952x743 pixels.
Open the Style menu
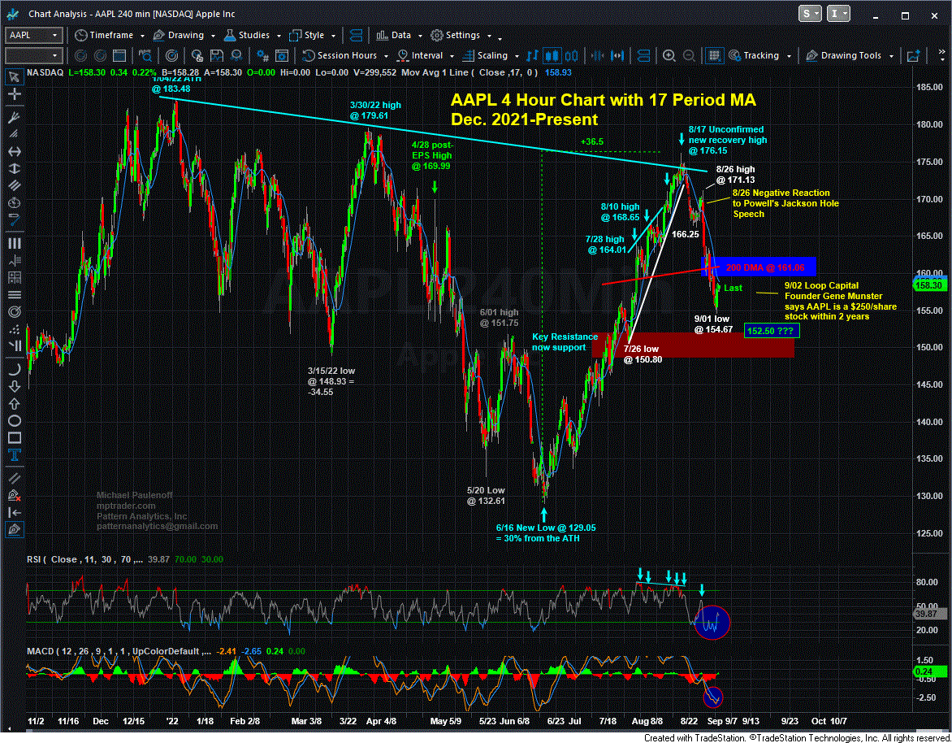(x=312, y=35)
